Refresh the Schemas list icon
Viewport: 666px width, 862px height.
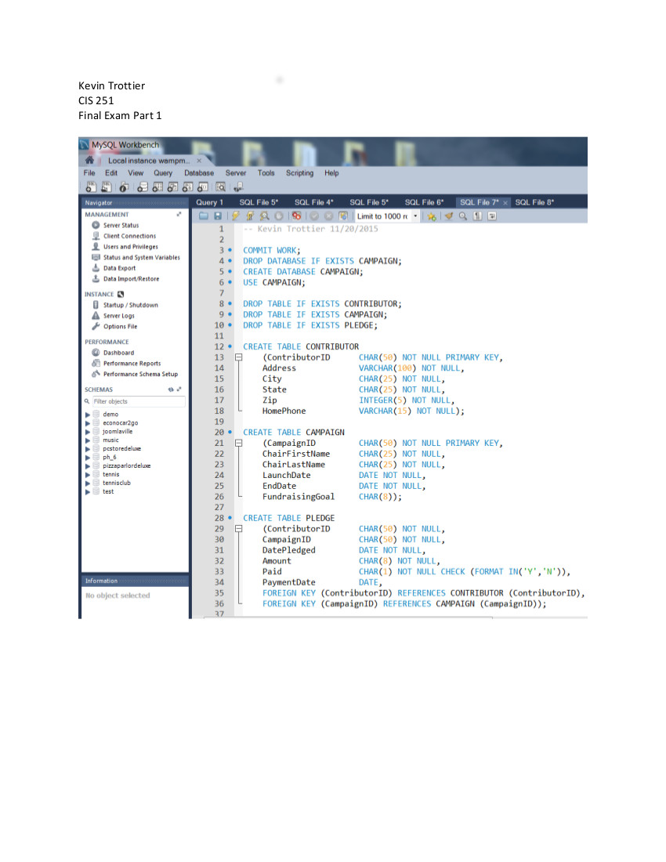171,389
